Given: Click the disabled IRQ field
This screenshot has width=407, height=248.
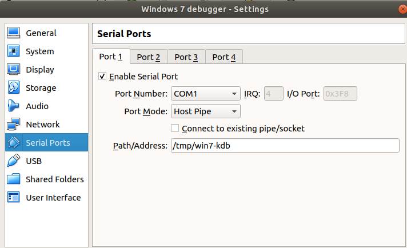Looking at the screenshot, I should click(x=274, y=93).
